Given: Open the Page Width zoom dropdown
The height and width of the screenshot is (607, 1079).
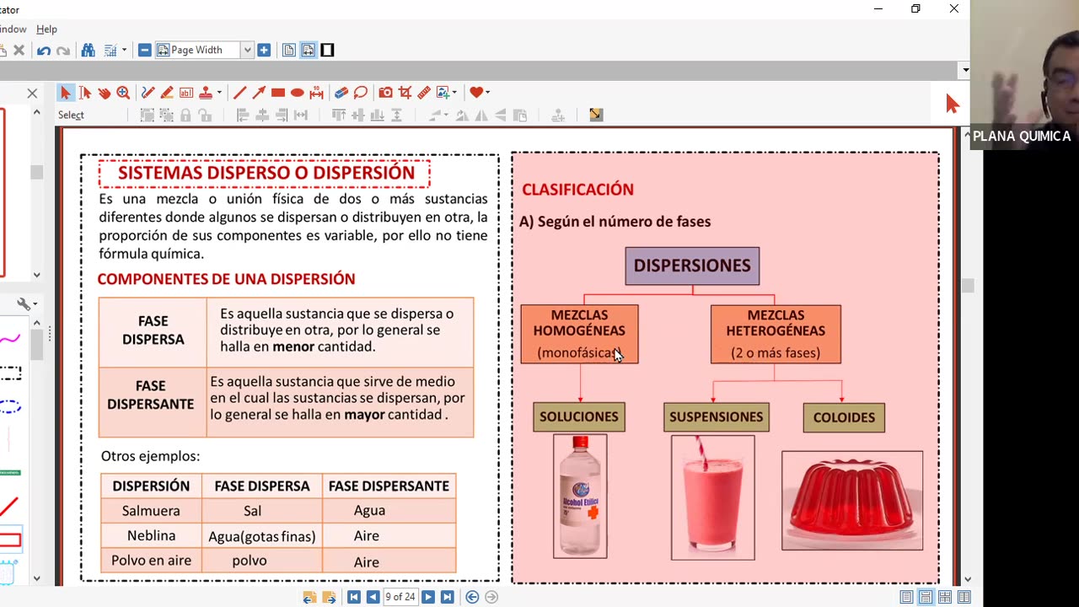Looking at the screenshot, I should point(247,51).
